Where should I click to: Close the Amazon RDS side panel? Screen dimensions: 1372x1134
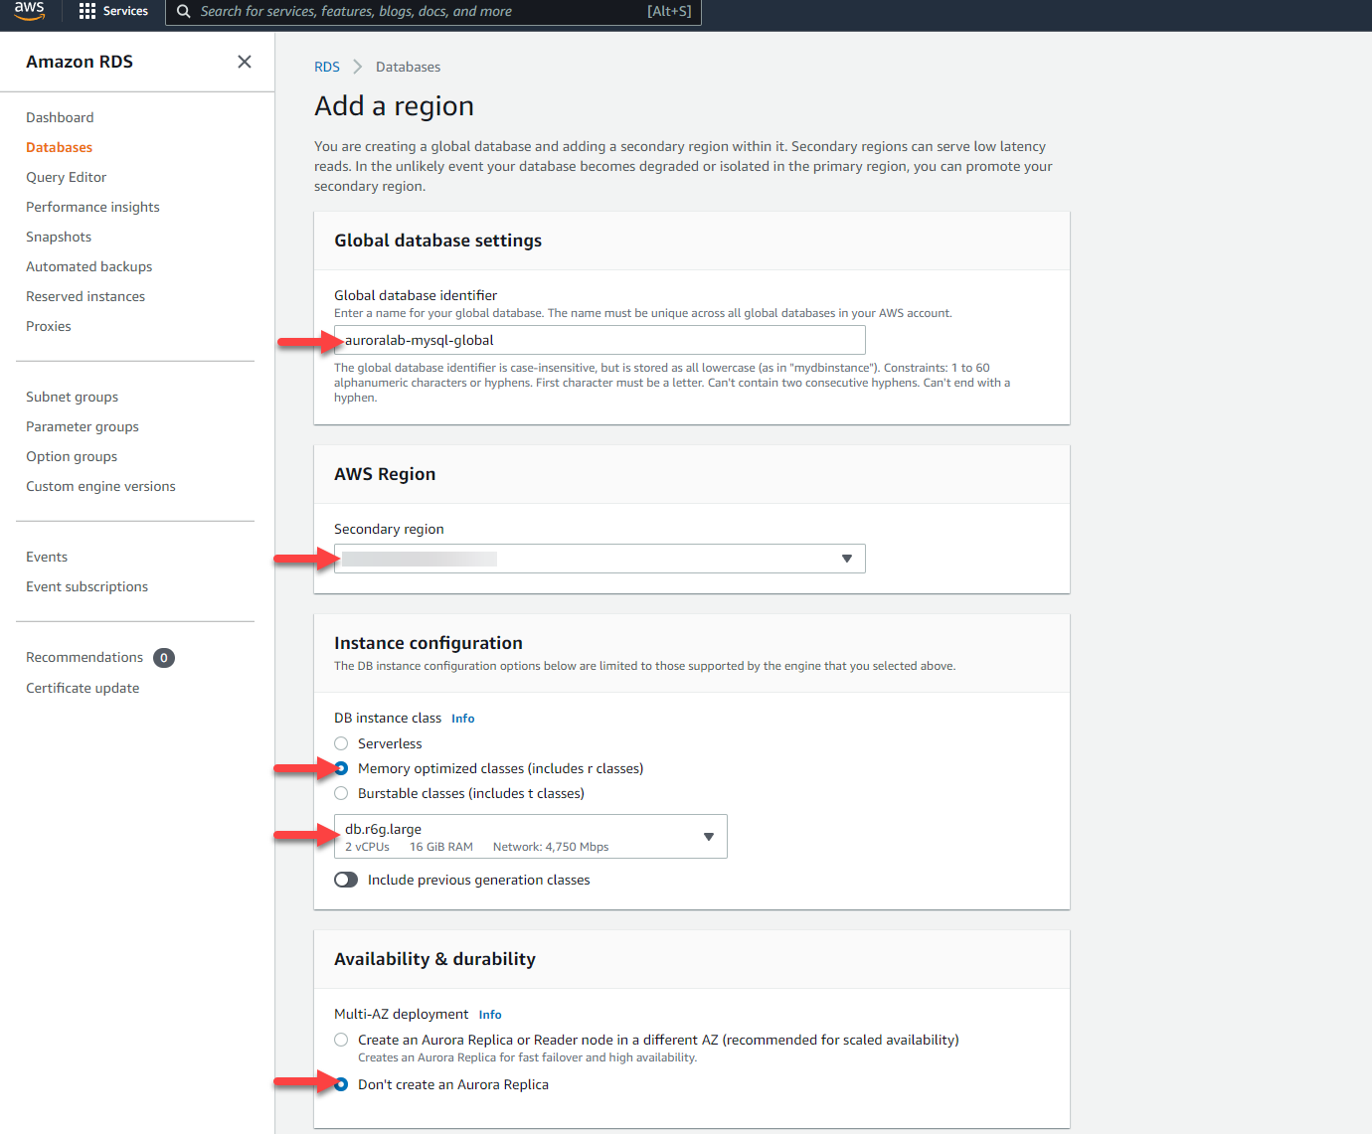coord(245,61)
